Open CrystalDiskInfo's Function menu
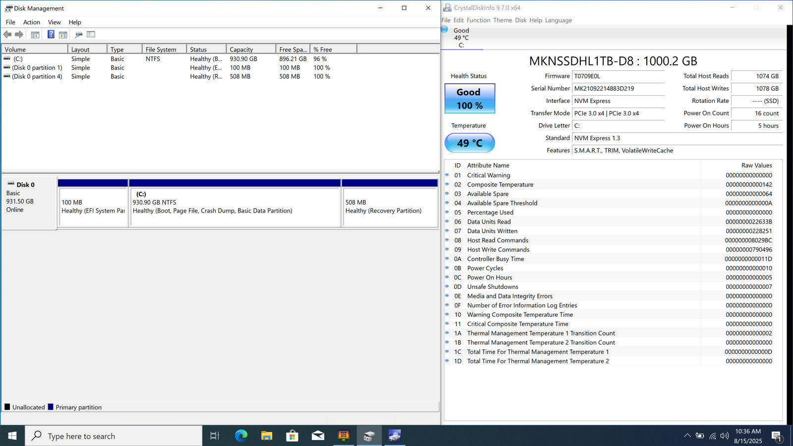This screenshot has width=793, height=446. click(x=478, y=20)
